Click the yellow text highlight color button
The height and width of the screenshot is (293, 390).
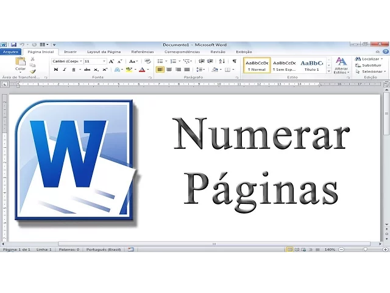(x=129, y=70)
